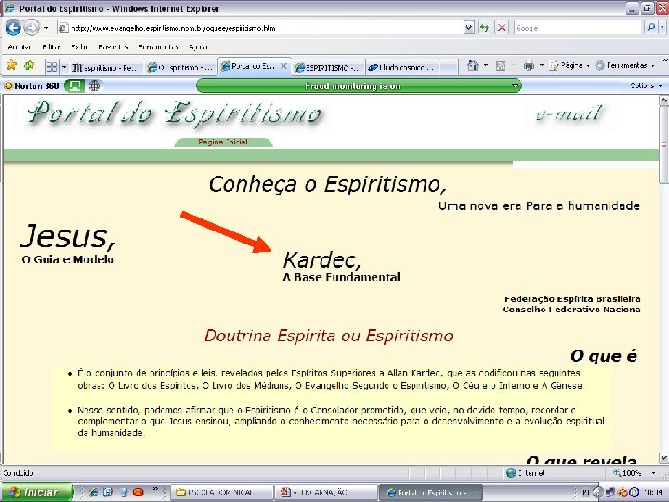Viewport: 669px width, 502px height.
Task: Switch to the PowerPoint taskbar button
Action: 325,493
